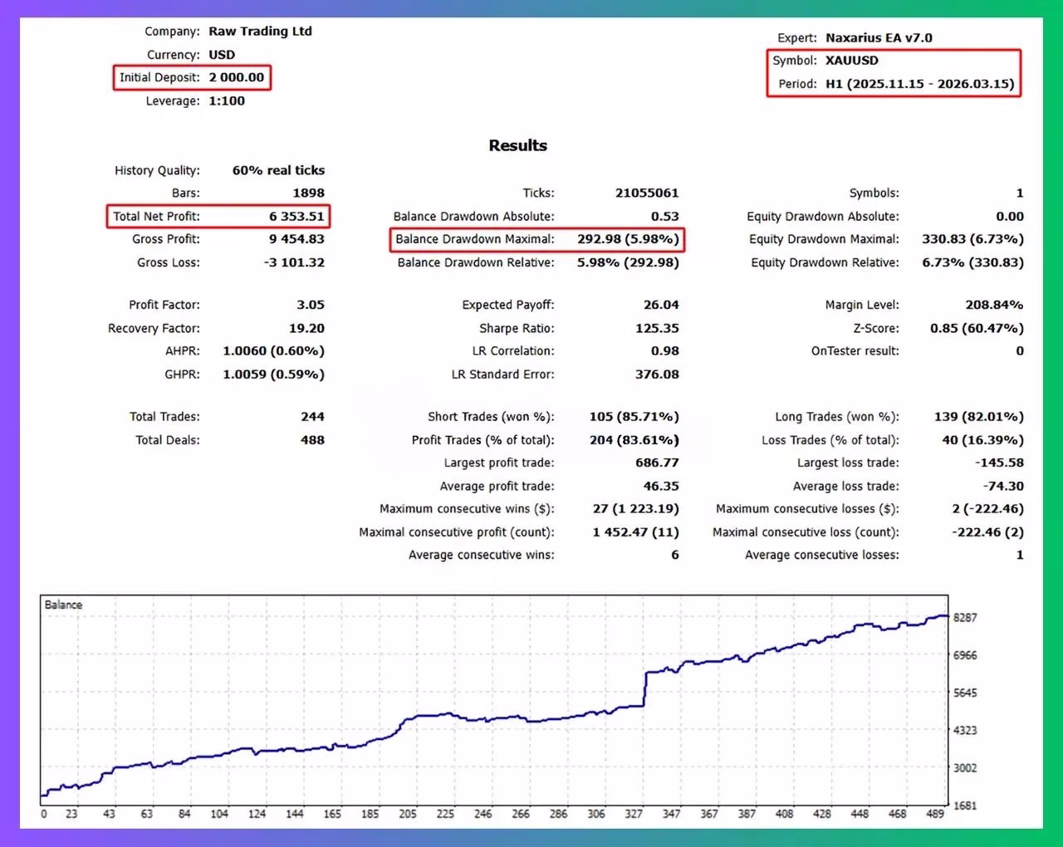This screenshot has width=1063, height=847.
Task: Click the XAUUSD symbol text
Action: coord(851,61)
